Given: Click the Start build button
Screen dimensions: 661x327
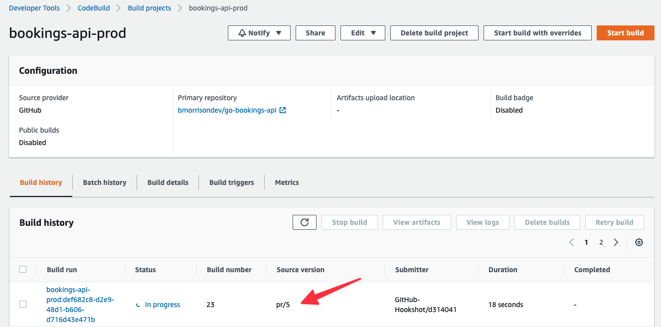Looking at the screenshot, I should pyautogui.click(x=626, y=33).
